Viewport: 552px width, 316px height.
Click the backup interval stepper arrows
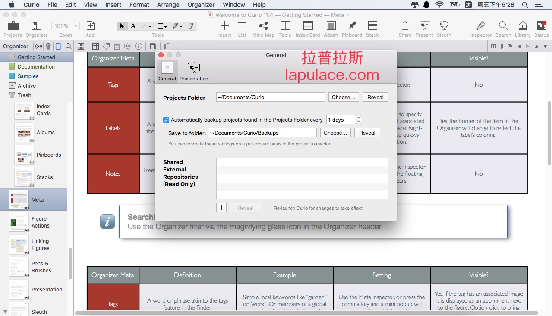358,120
